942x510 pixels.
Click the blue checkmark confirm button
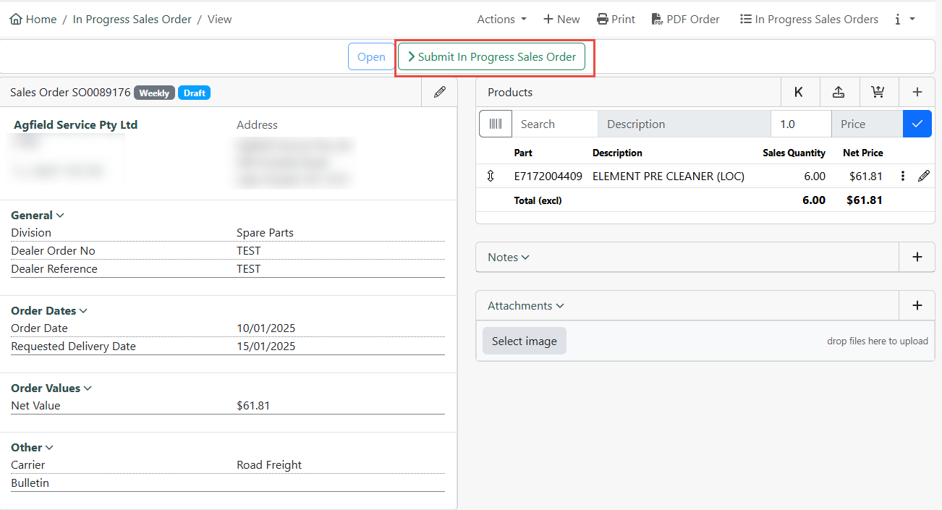click(x=917, y=124)
